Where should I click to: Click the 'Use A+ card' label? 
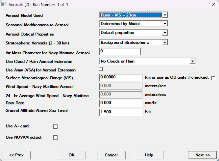click(x=17, y=126)
